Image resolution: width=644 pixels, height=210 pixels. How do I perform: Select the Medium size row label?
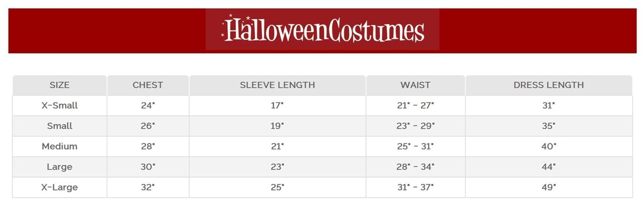[x=59, y=147]
